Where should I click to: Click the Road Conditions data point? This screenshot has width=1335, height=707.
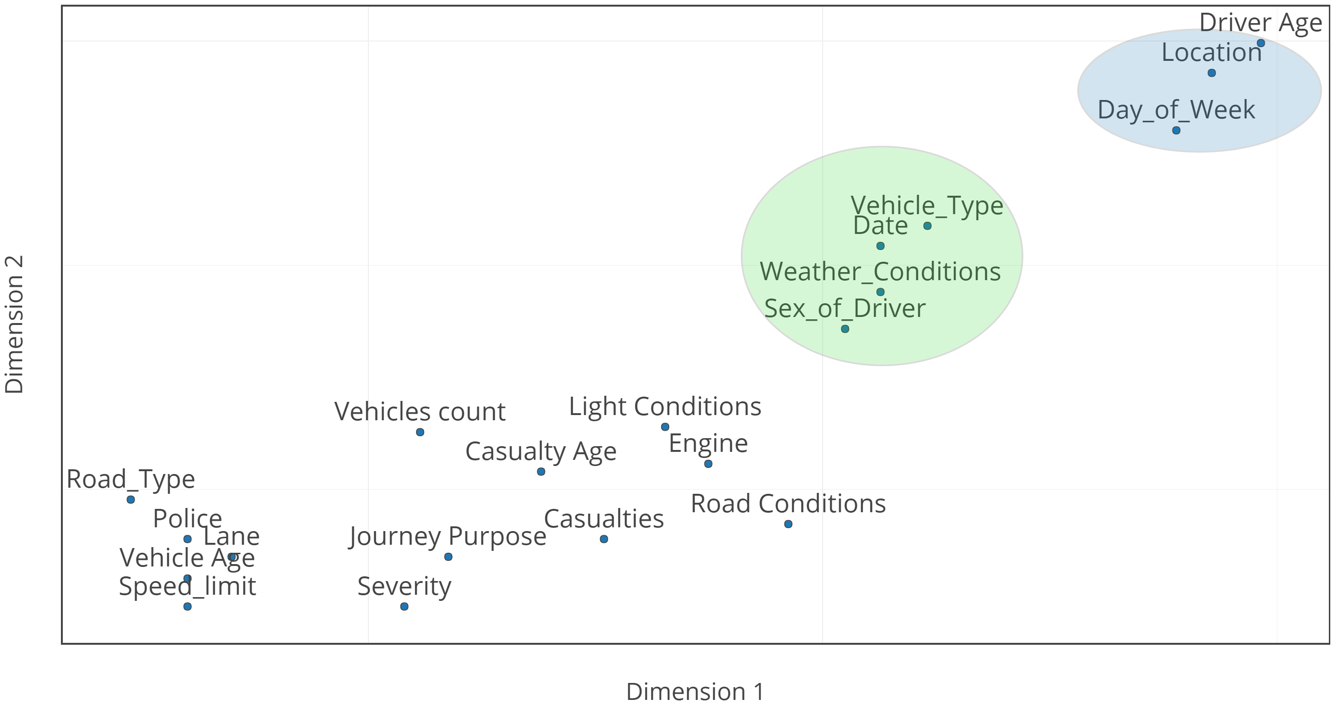pos(788,524)
